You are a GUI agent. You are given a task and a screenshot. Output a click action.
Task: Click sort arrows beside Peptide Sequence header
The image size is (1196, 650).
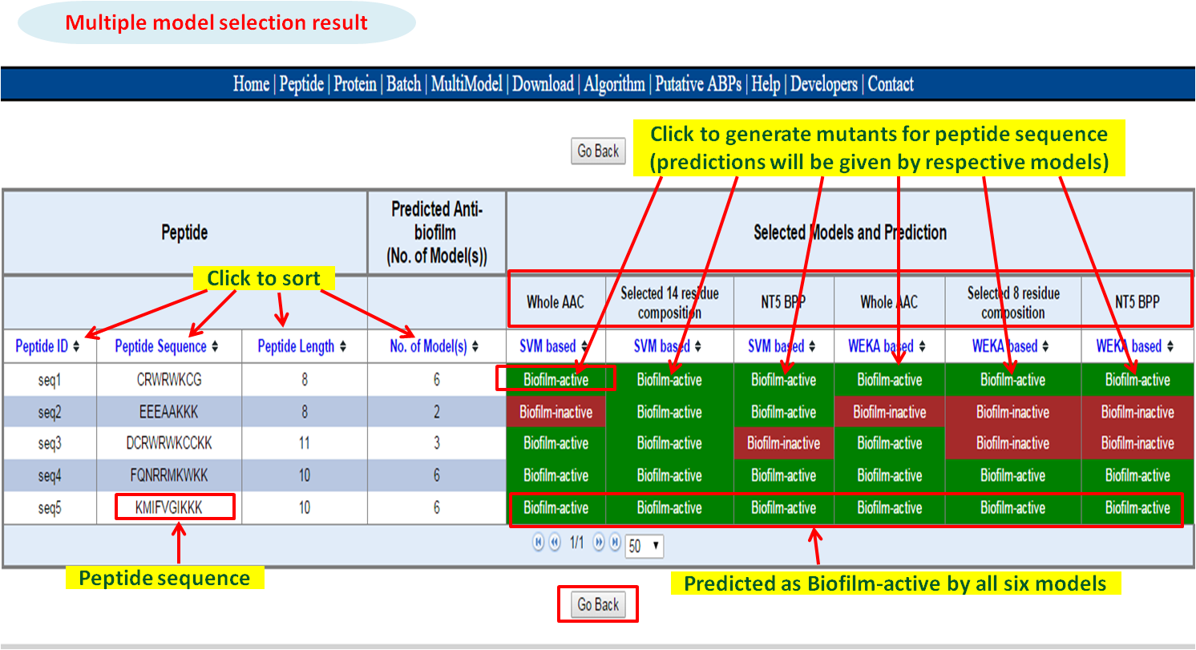(x=215, y=347)
